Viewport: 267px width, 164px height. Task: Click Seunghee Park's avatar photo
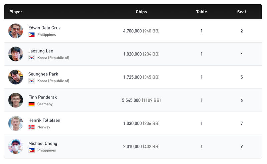tap(16, 77)
